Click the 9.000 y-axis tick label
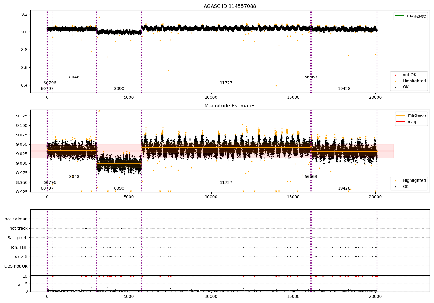Screen dimensions: 434x303 pos(22,163)
